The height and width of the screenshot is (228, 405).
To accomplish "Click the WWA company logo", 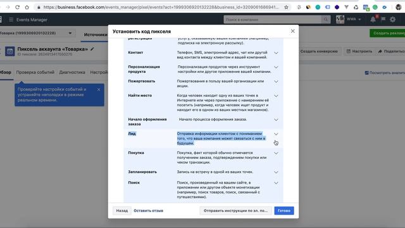I will click(x=340, y=20).
